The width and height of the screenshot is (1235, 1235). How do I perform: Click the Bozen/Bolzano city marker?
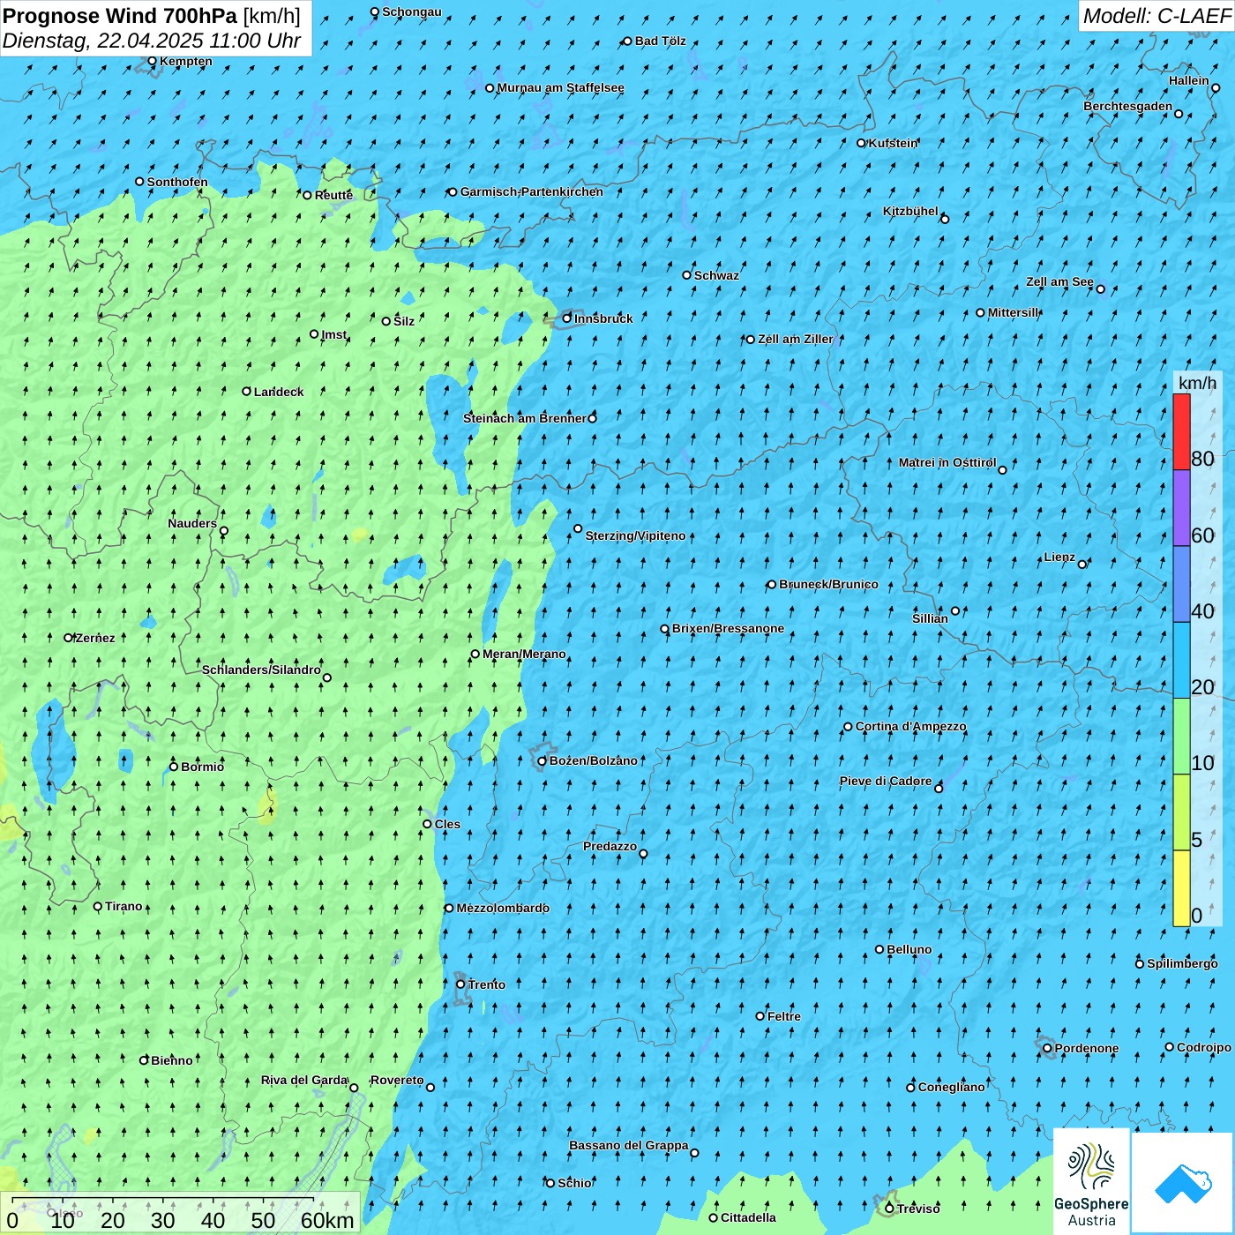543,761
